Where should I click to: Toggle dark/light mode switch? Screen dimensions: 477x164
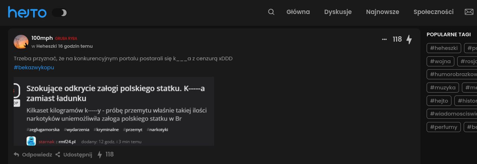click(59, 13)
